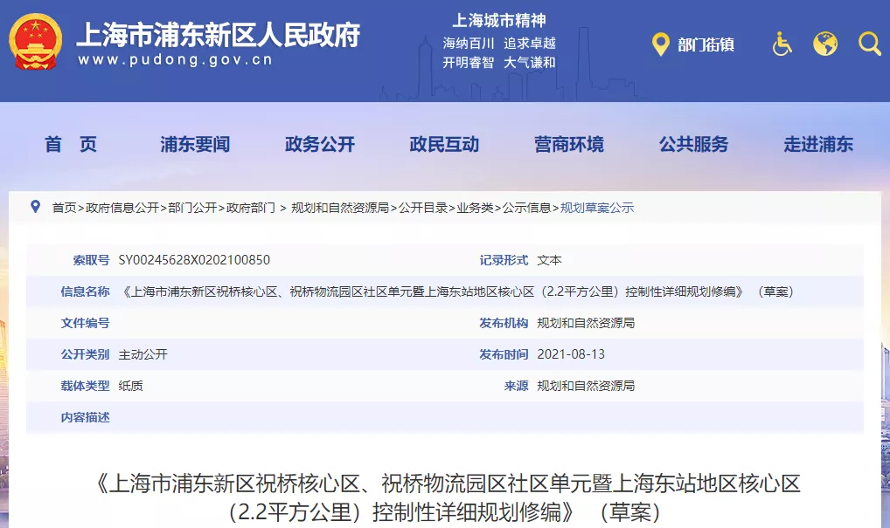The image size is (890, 528).
Task: Click the 信息名称 title value text
Action: pos(459,291)
